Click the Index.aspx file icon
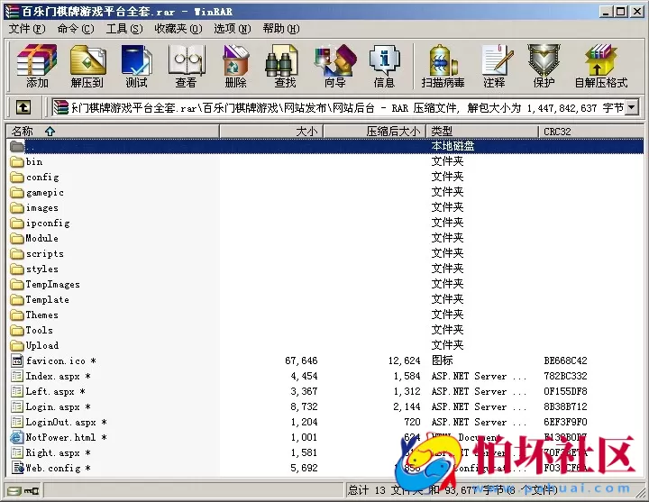This screenshot has height=502, width=649. coord(17,376)
